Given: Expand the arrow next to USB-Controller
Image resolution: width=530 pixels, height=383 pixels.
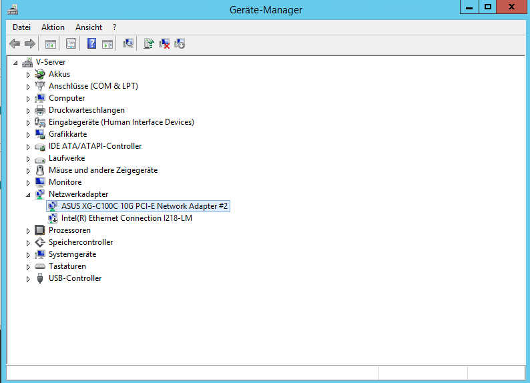Looking at the screenshot, I should pyautogui.click(x=28, y=279).
